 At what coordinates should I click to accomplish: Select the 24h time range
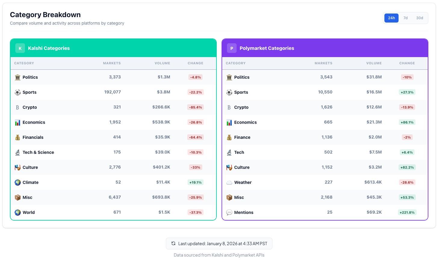click(391, 18)
